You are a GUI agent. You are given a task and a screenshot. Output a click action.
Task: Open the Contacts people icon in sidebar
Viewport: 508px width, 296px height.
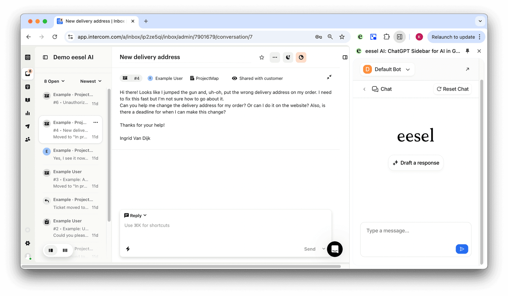click(x=28, y=139)
